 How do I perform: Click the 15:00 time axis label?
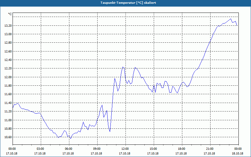(154, 149)
